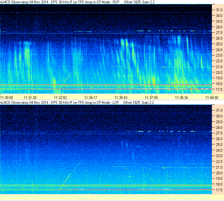
Task: Select the 11:38:34 time axis label
Action: (181, 98)
